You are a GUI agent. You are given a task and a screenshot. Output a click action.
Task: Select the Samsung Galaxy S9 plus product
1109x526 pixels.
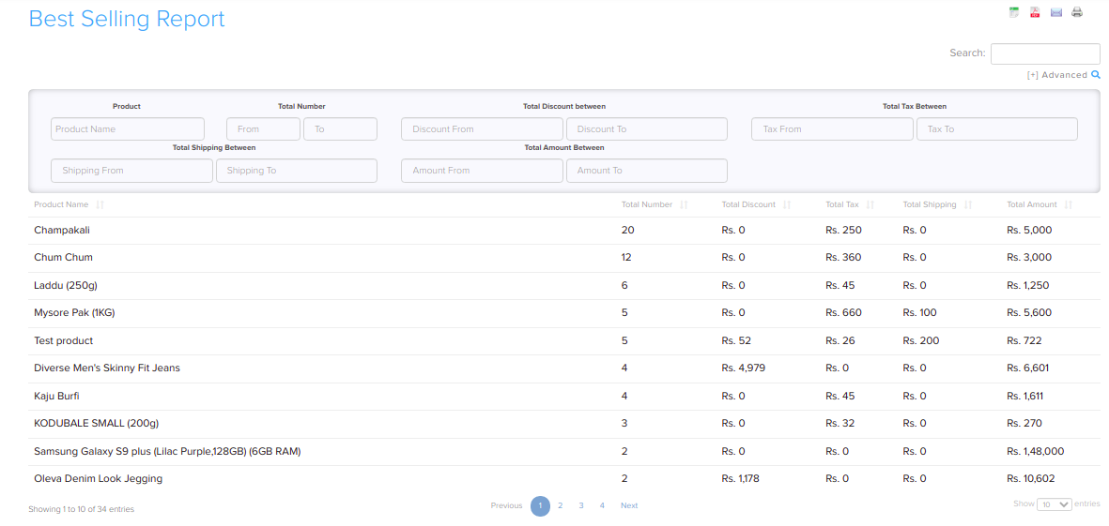point(168,451)
